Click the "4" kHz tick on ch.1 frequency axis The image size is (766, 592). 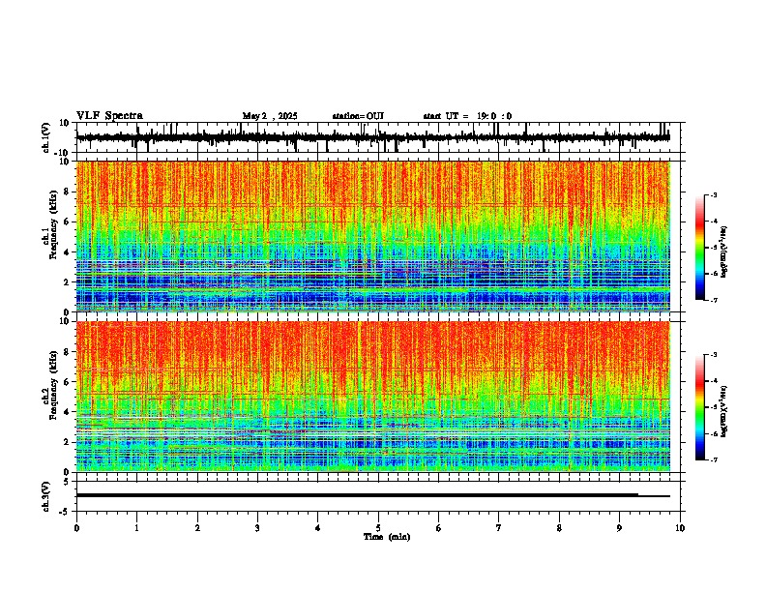coord(68,252)
